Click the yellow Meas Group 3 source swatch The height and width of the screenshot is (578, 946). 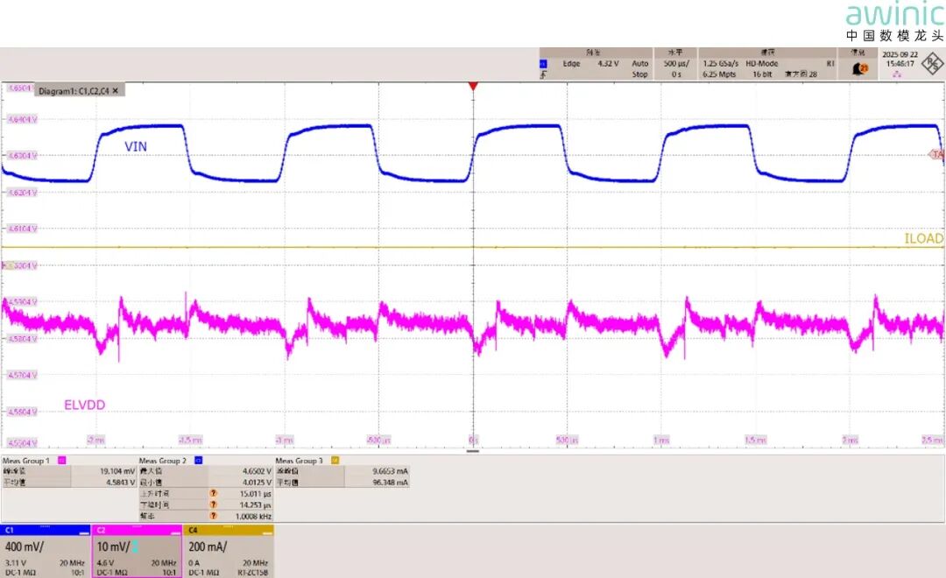335,461
